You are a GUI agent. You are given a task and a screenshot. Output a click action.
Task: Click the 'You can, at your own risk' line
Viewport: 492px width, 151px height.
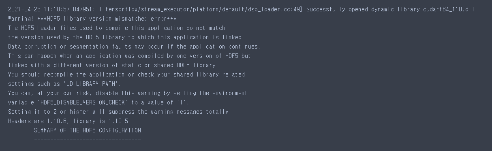pos(127,93)
